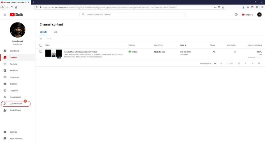Viewport: 265px width, 143px height.
Task: Open the hamburger navigation menu
Action: [x=5, y=15]
